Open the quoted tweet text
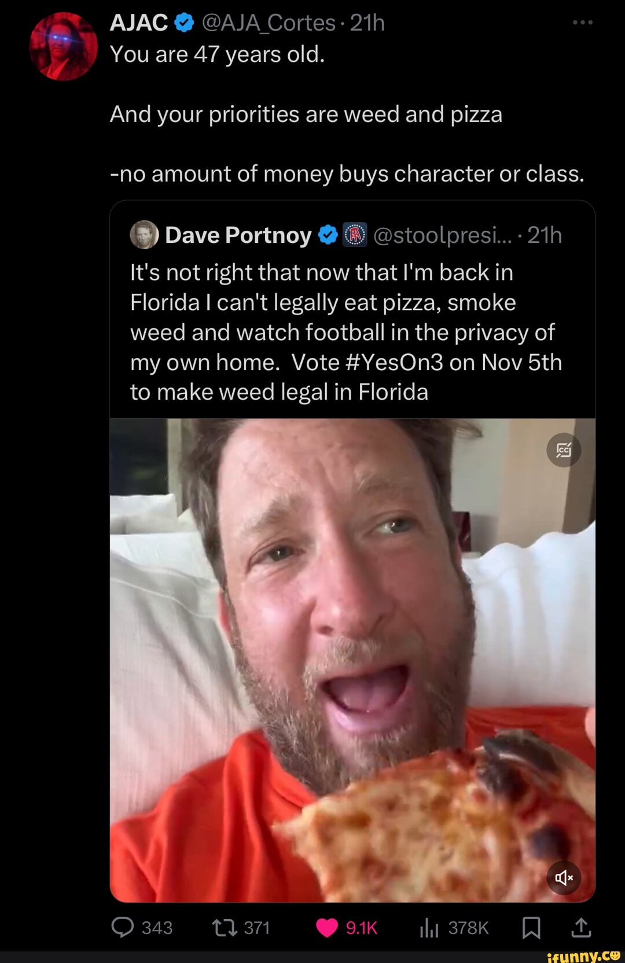625x963 pixels. 346,333
